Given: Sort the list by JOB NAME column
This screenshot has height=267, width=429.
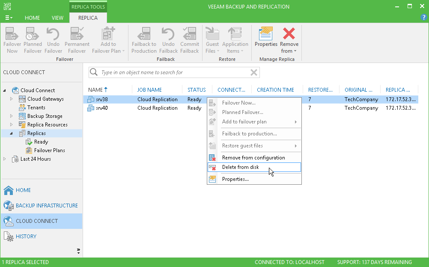Looking at the screenshot, I should click(149, 90).
